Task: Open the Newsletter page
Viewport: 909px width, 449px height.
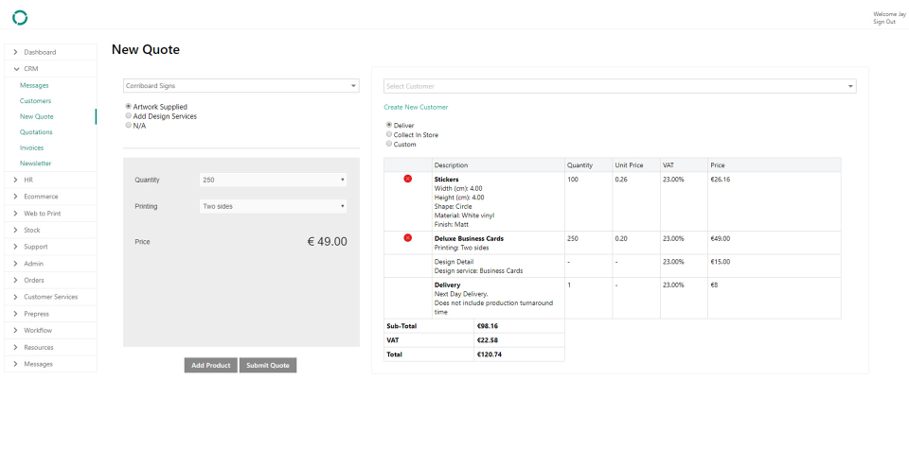Action: tap(35, 164)
